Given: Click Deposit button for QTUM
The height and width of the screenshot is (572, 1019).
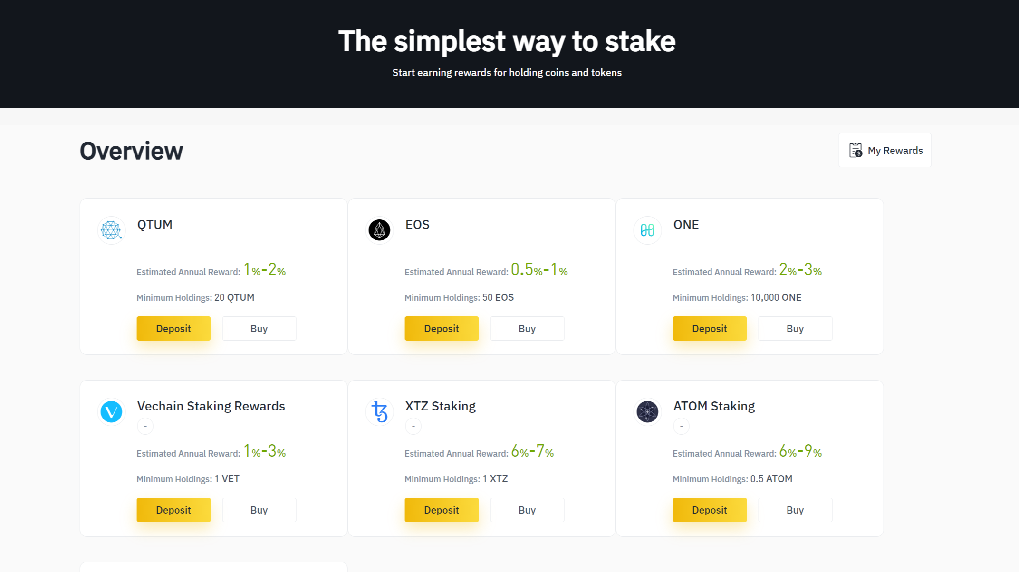Looking at the screenshot, I should [173, 328].
